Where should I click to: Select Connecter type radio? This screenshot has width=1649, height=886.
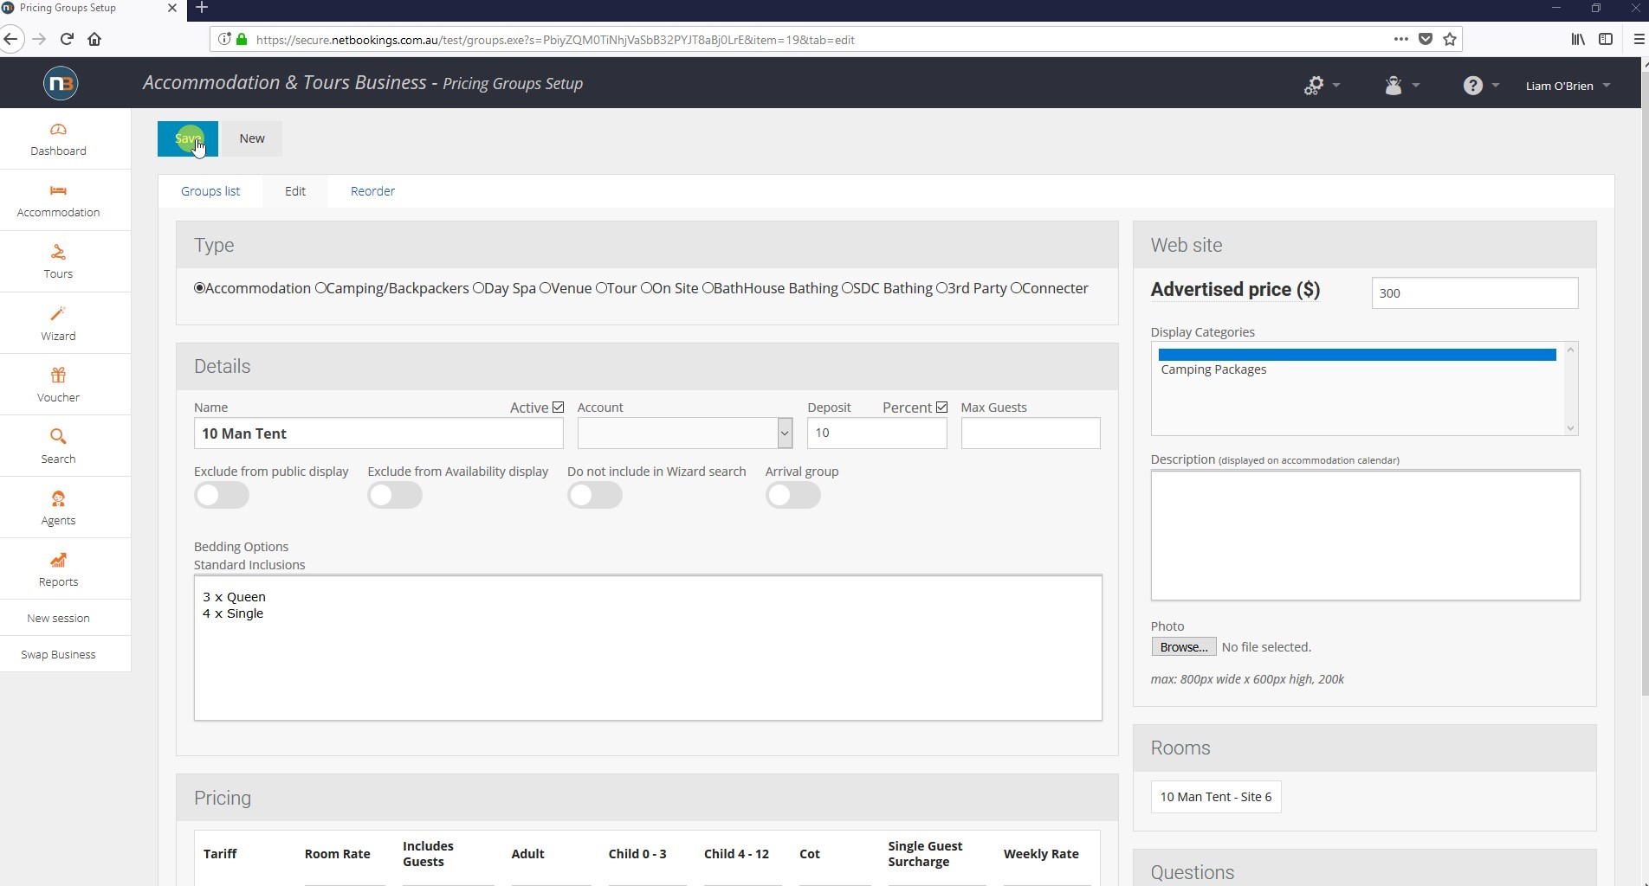1016,288
